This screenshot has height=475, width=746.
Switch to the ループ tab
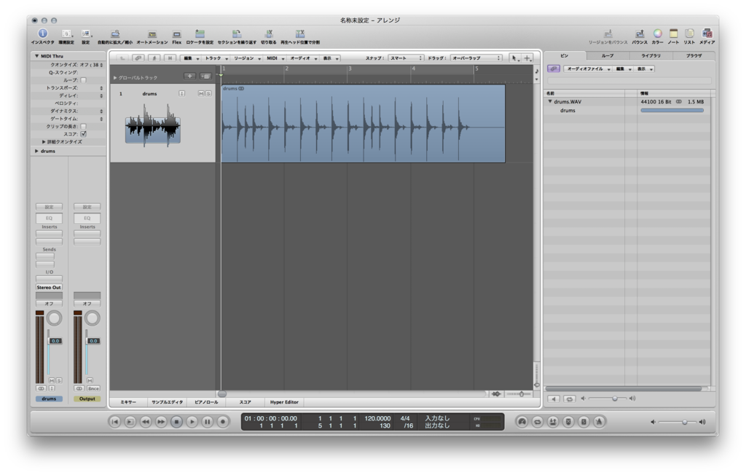607,55
